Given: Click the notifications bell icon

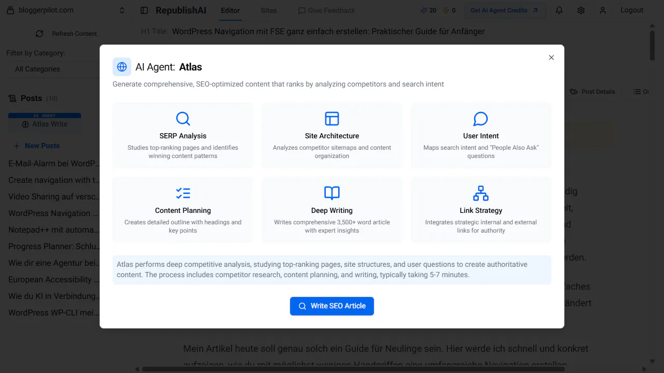Looking at the screenshot, I should point(559,10).
